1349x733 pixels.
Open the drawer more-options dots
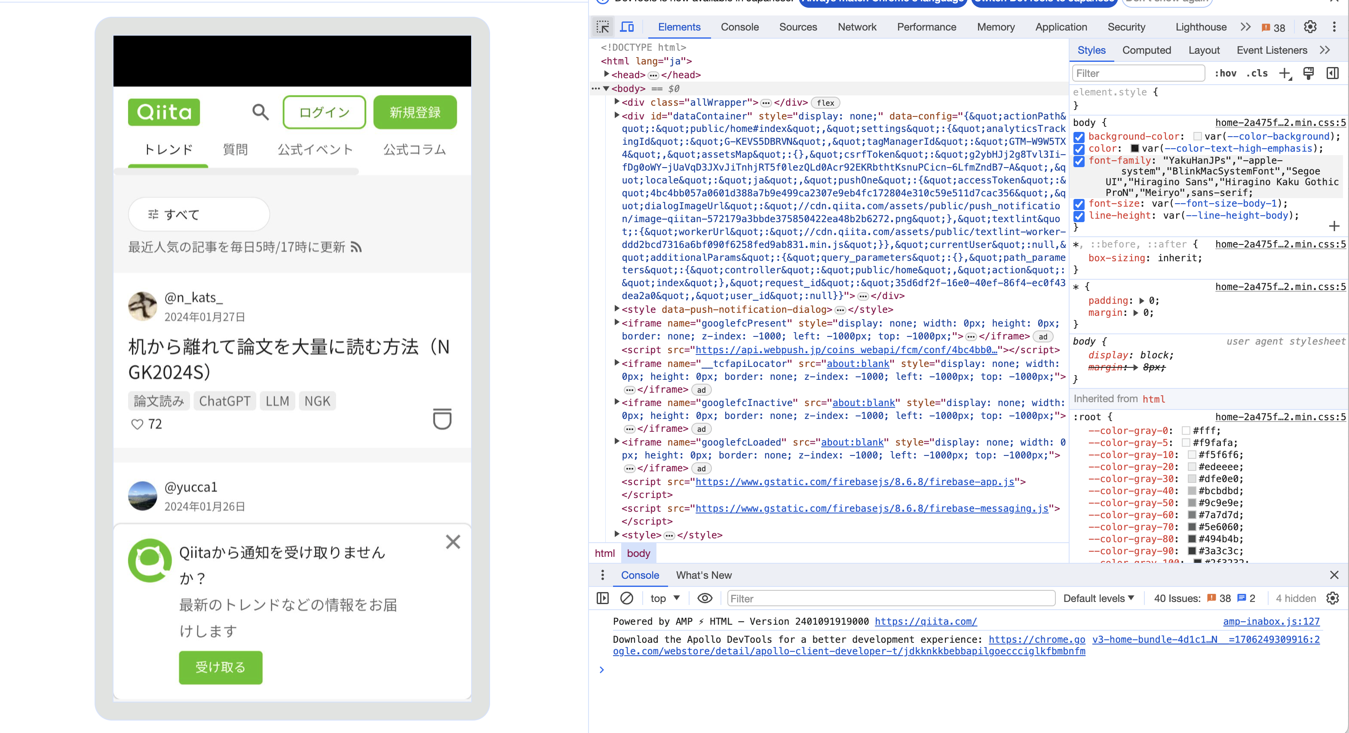click(x=602, y=575)
